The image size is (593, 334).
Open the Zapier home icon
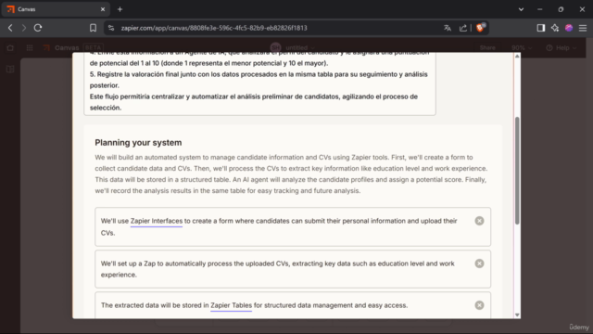[10, 47]
